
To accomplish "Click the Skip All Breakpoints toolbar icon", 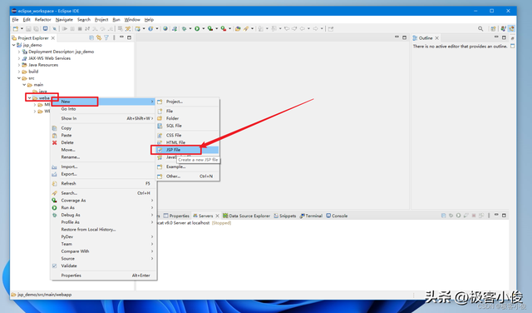I will point(54,28).
